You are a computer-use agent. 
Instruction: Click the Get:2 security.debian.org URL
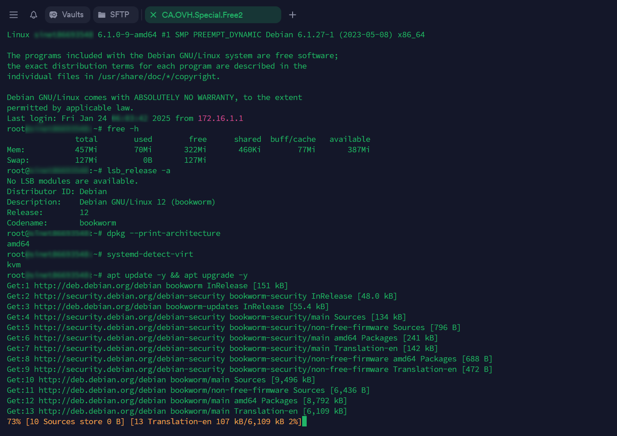129,296
